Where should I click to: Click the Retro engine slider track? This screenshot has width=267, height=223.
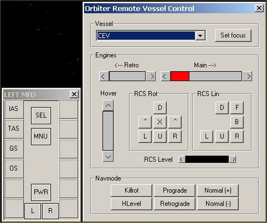coord(127,76)
